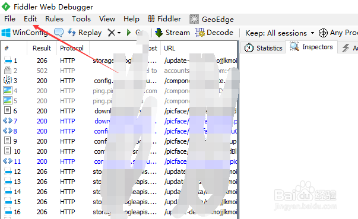The image size is (358, 219).
Task: Click the WinConfig toolbar button
Action: tap(25, 33)
